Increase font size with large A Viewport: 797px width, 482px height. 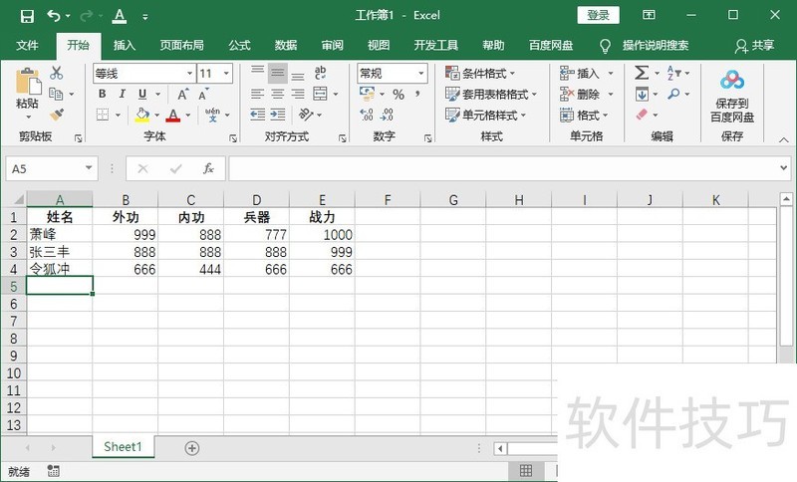[x=182, y=94]
